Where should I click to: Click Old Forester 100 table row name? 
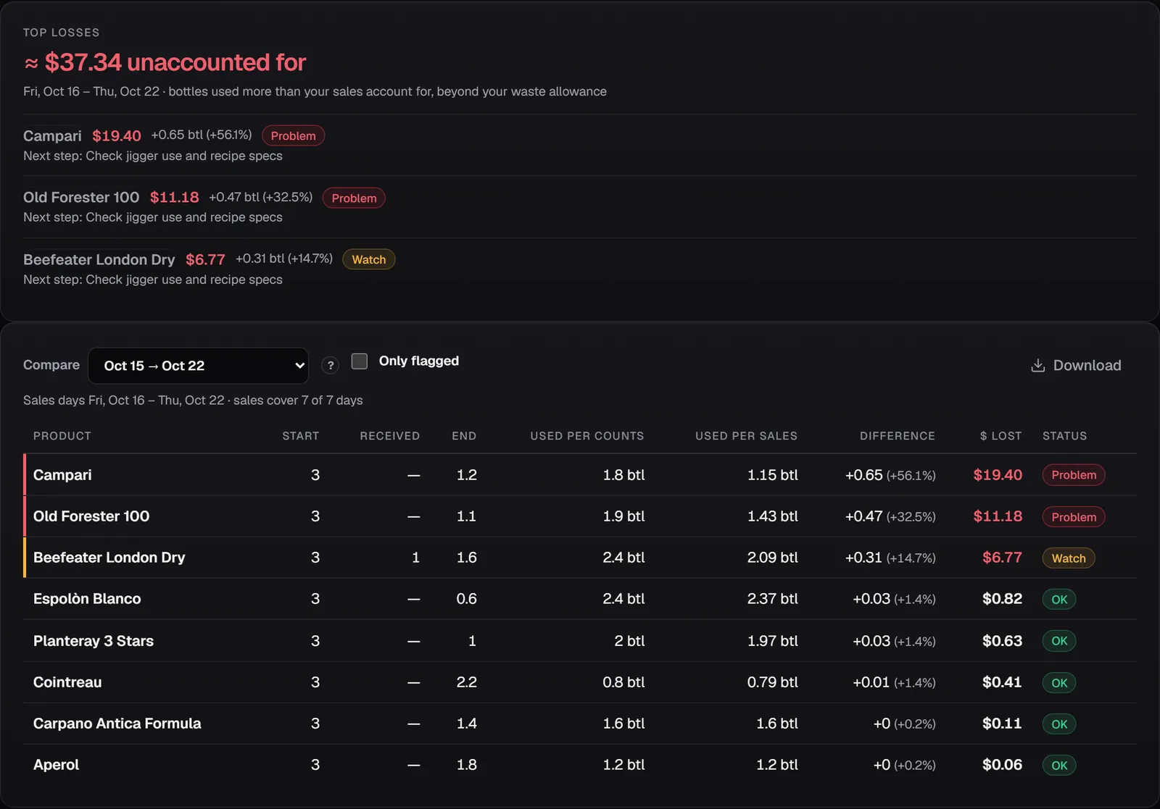point(91,516)
